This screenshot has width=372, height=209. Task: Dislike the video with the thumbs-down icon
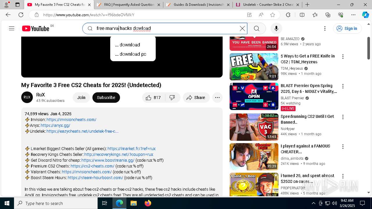click(x=172, y=98)
